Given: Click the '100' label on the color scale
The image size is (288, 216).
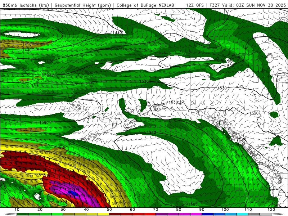Looking at the screenshot, I should [225, 210].
